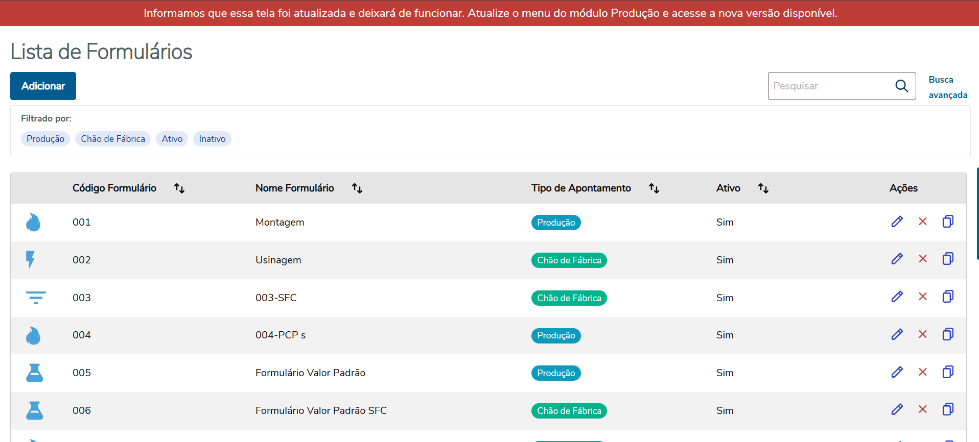Copy the 003-SFC form using duplicate icon
The width and height of the screenshot is (979, 442).
click(948, 297)
